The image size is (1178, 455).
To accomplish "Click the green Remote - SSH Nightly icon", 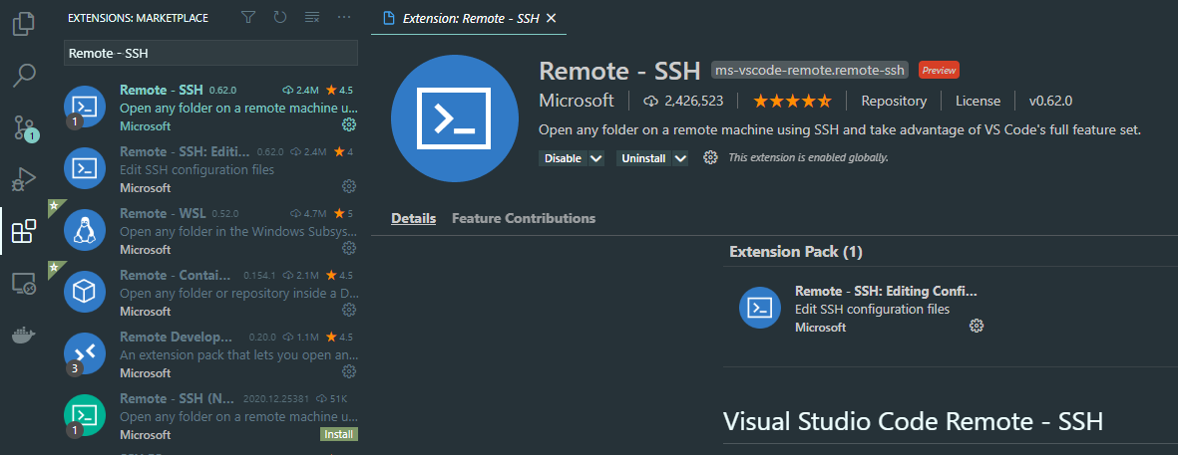I will [84, 415].
